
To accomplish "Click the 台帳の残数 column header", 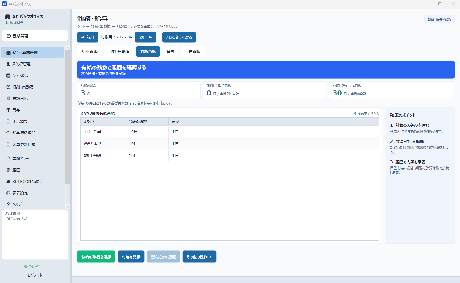I will pos(147,122).
